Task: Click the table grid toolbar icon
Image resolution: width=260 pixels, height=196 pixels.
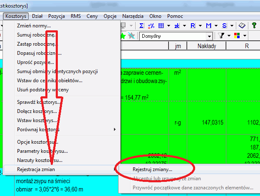Action: (161, 26)
